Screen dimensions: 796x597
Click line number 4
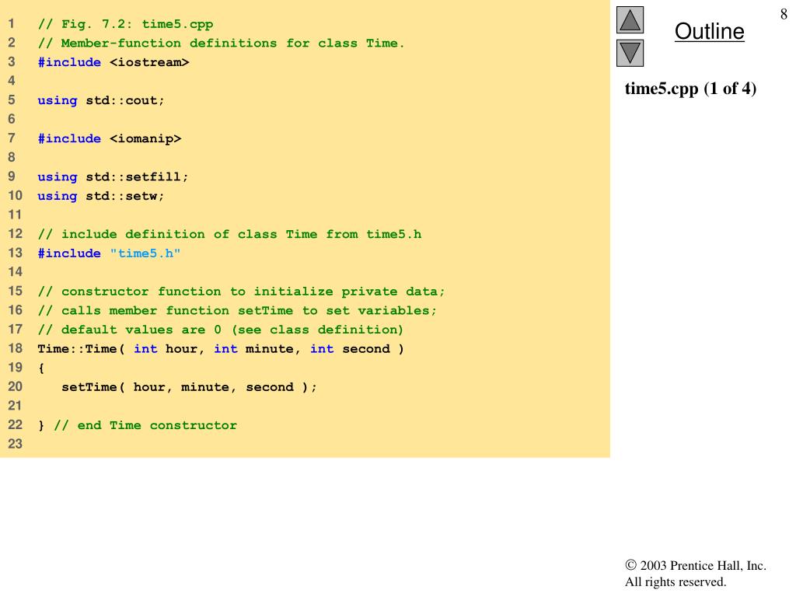click(11, 81)
